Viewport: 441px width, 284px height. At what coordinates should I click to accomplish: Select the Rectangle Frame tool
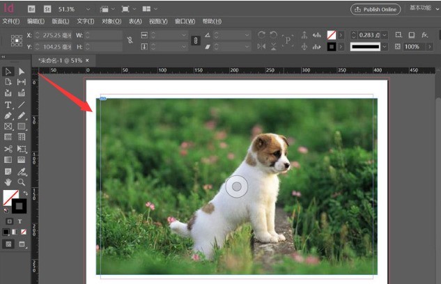tap(8, 127)
